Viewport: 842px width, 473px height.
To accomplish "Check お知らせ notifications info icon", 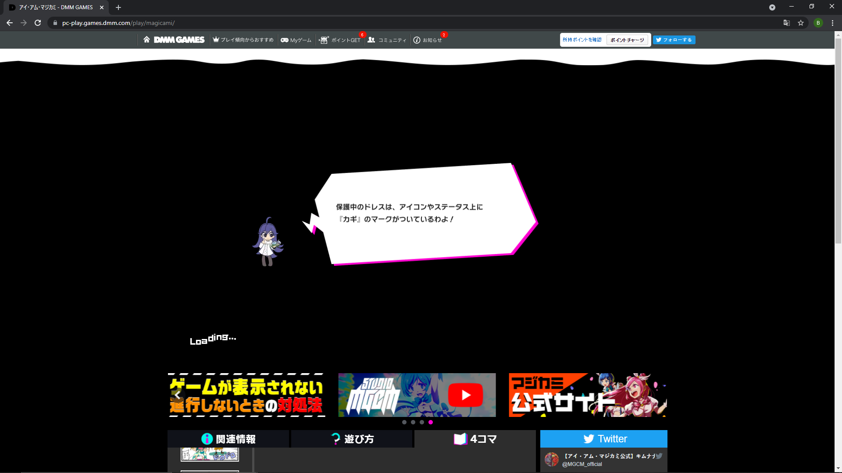I will pos(417,40).
